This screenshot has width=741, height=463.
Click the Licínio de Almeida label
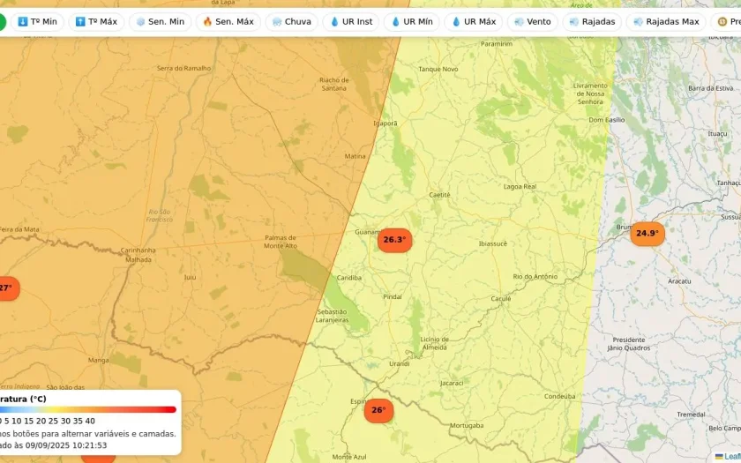click(x=434, y=343)
